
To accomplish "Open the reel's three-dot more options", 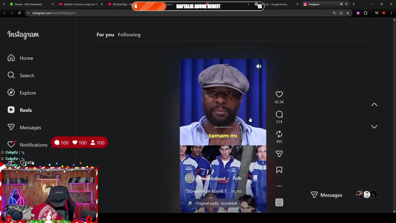I will pos(279,186).
